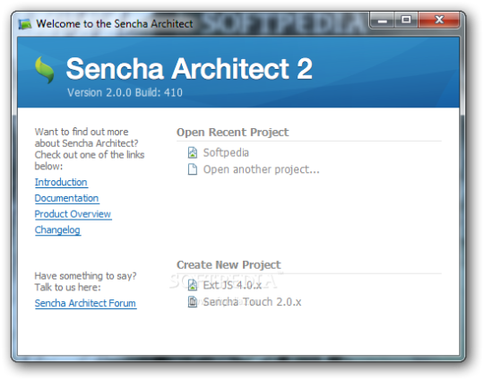The image size is (484, 380).
Task: Go to the Sencha Architect Forum link
Action: (x=85, y=303)
